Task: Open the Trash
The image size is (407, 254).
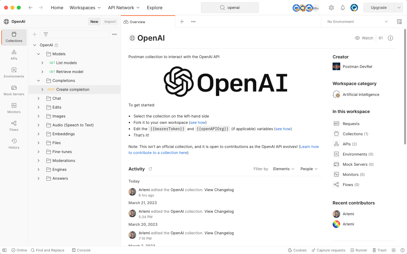Action: pos(379,250)
